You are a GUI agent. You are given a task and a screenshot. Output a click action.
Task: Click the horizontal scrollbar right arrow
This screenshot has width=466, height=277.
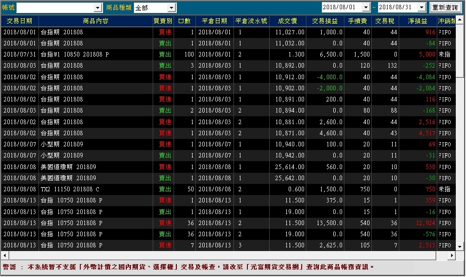(x=452, y=255)
